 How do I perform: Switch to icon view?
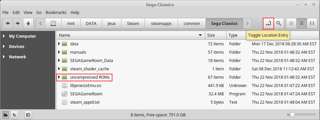click(291, 24)
